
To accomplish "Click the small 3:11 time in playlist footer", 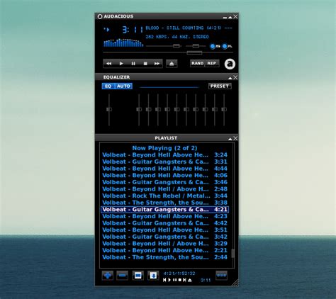I will tap(206, 281).
